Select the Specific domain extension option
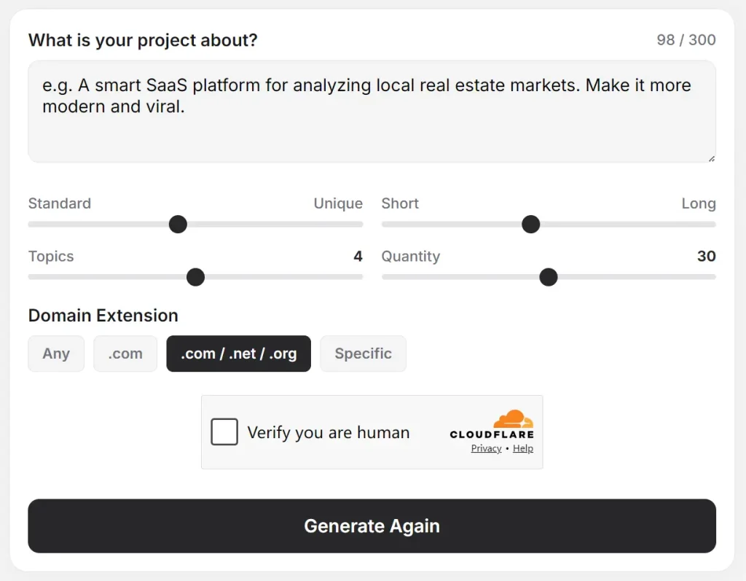 363,354
